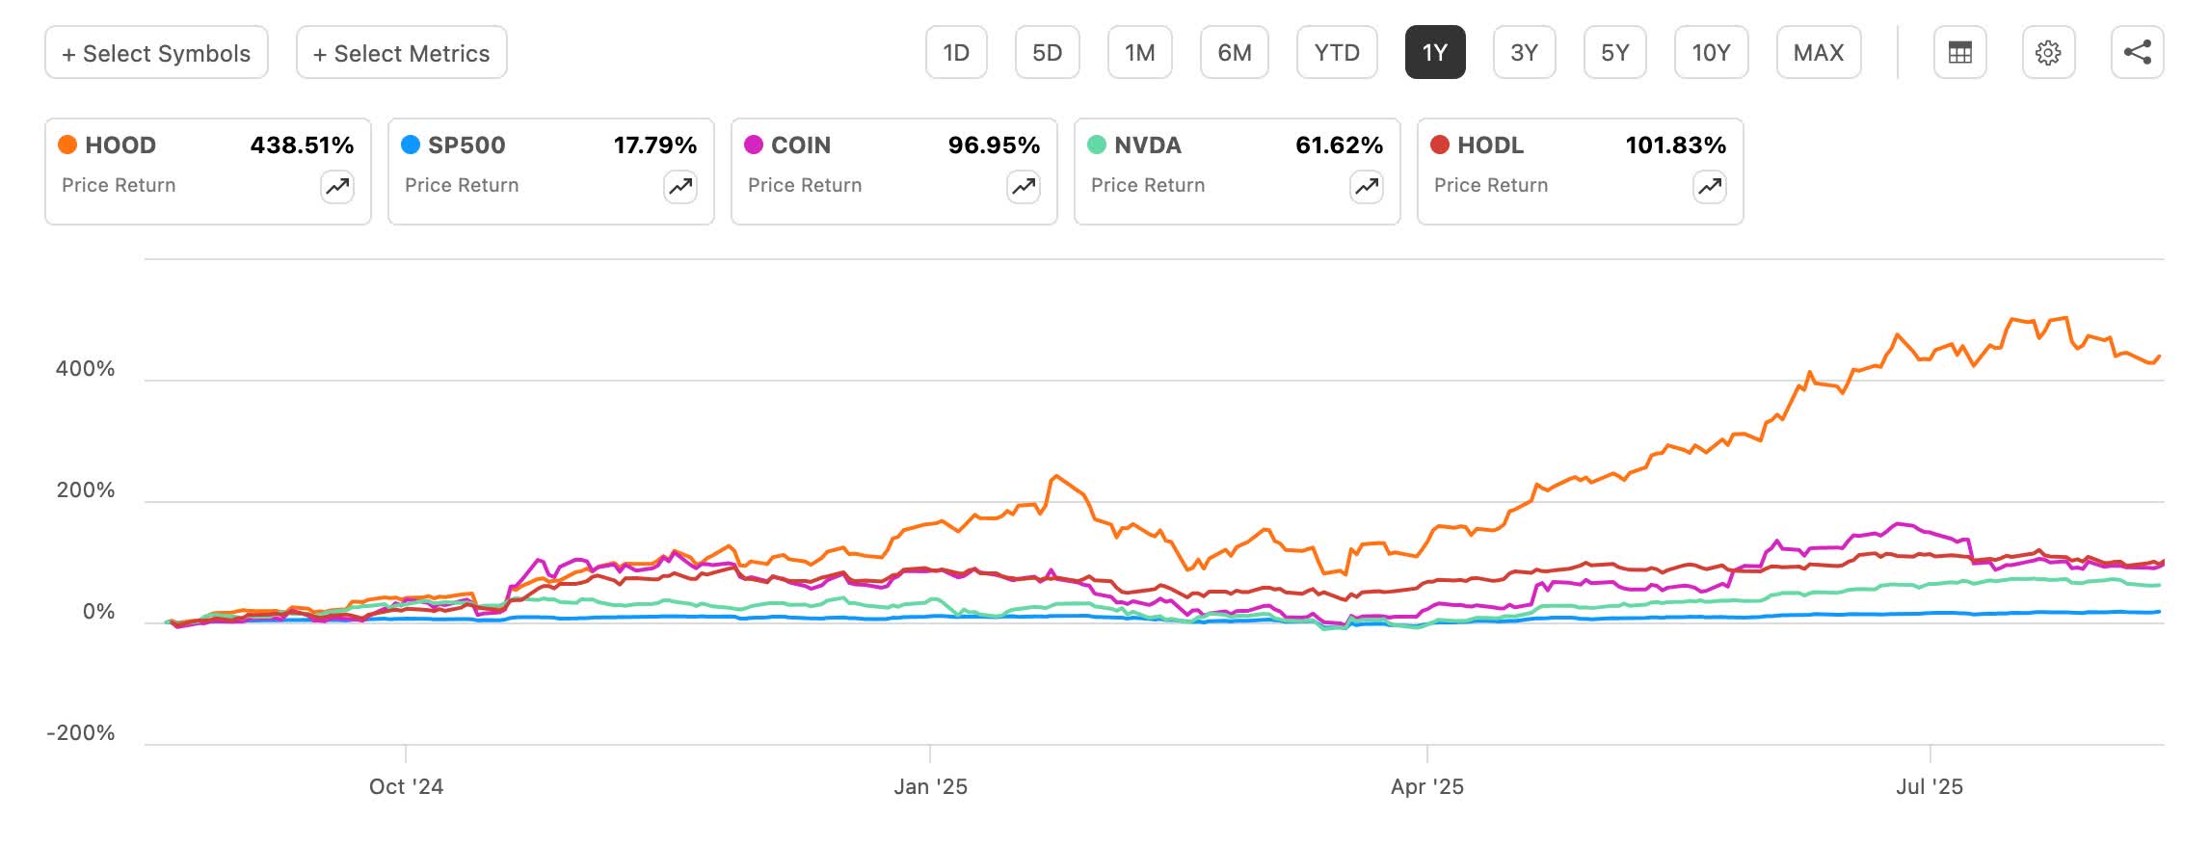2210x846 pixels.
Task: Open the trend icon inside the NVDA card
Action: point(1366,188)
